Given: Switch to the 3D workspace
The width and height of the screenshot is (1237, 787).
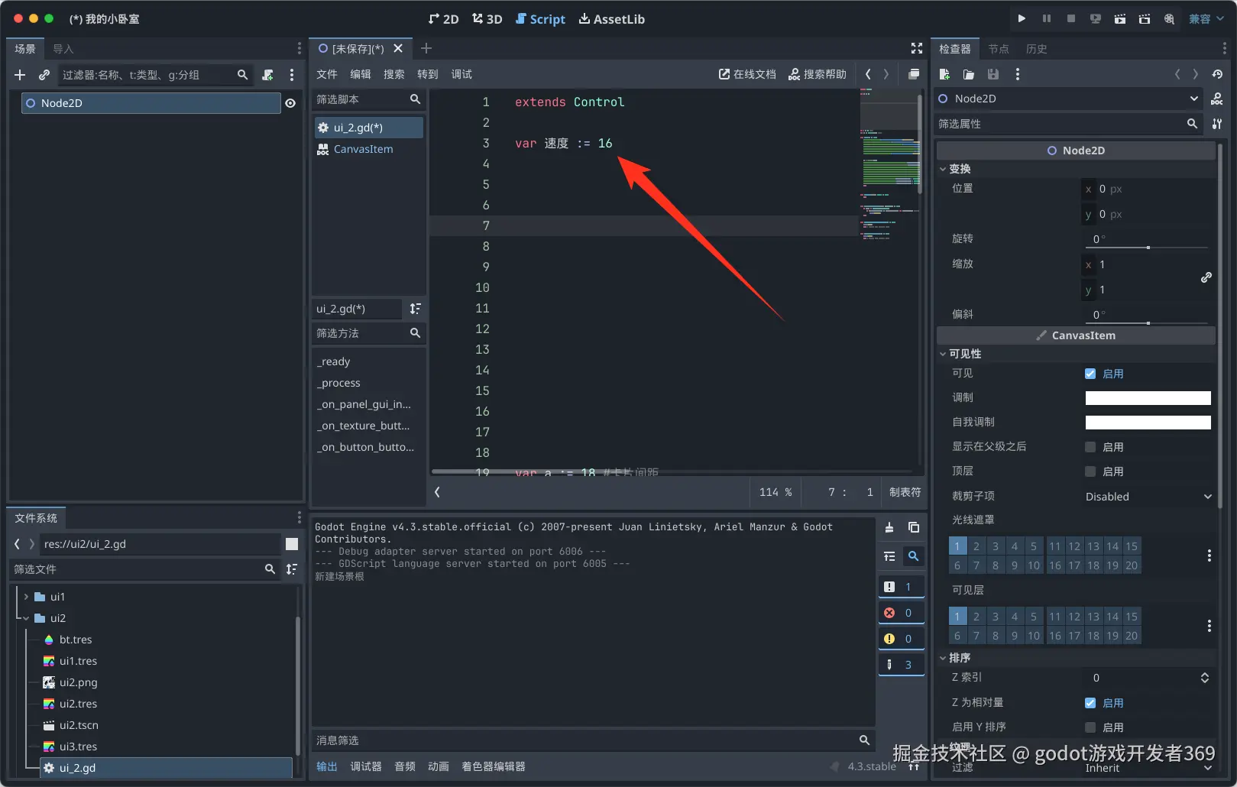Looking at the screenshot, I should [x=487, y=19].
